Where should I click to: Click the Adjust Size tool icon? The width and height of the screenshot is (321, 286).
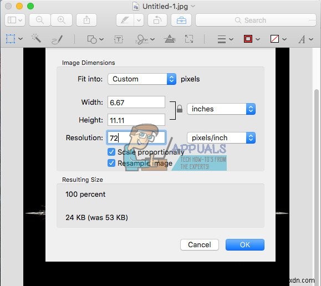click(x=188, y=39)
